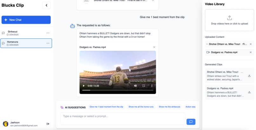Remove Dodgers vs. Padres.mp4 from uploads
Screen dimensions: 256x130
(251, 52)
